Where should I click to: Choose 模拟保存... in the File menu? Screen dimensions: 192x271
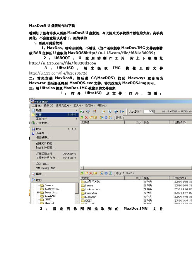55,137
